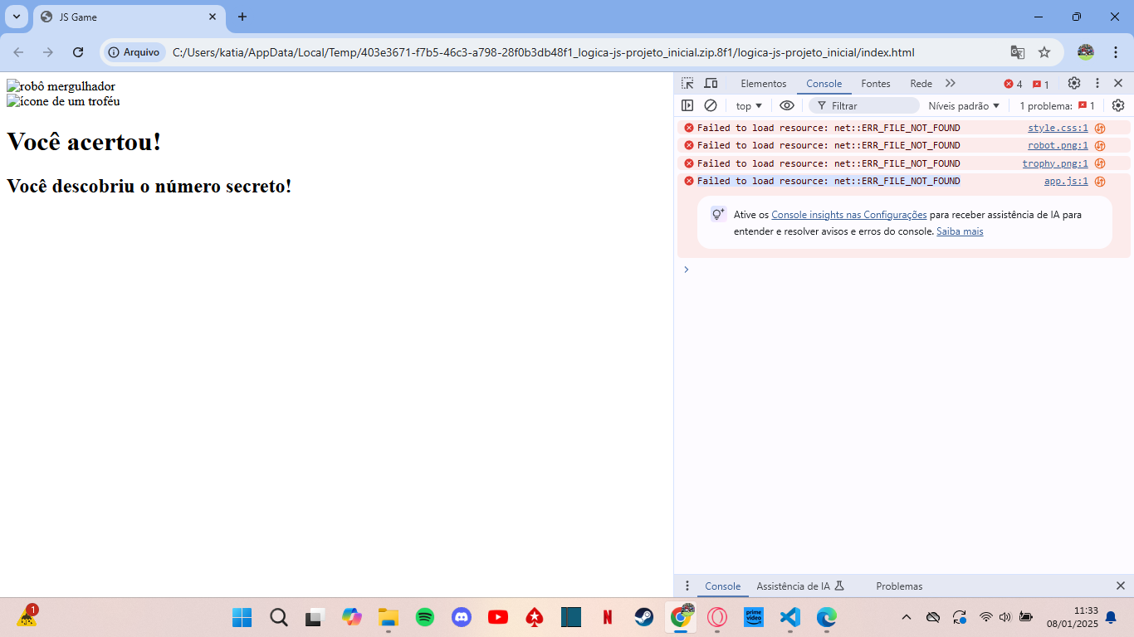Go back to the previous page
1134x637 pixels.
pyautogui.click(x=18, y=52)
